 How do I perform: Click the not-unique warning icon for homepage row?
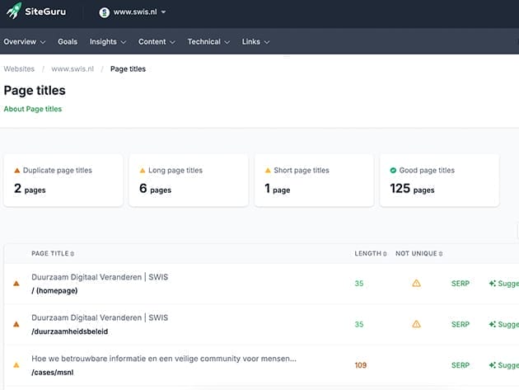(x=416, y=284)
